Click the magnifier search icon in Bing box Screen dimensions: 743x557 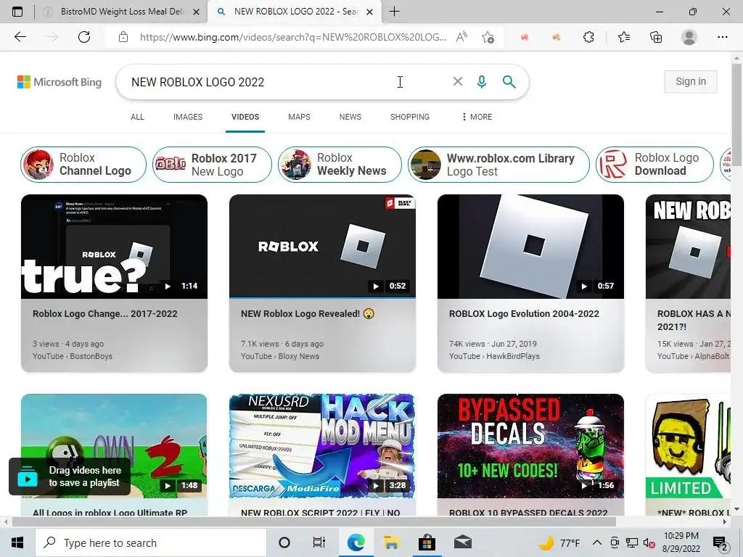click(509, 82)
